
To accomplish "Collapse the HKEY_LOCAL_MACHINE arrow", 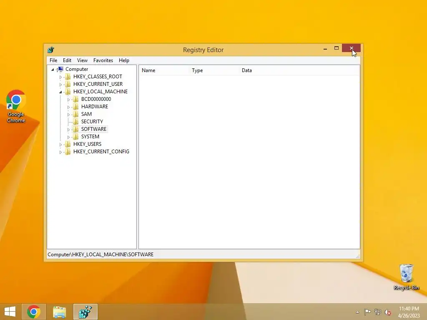I will 61,92.
